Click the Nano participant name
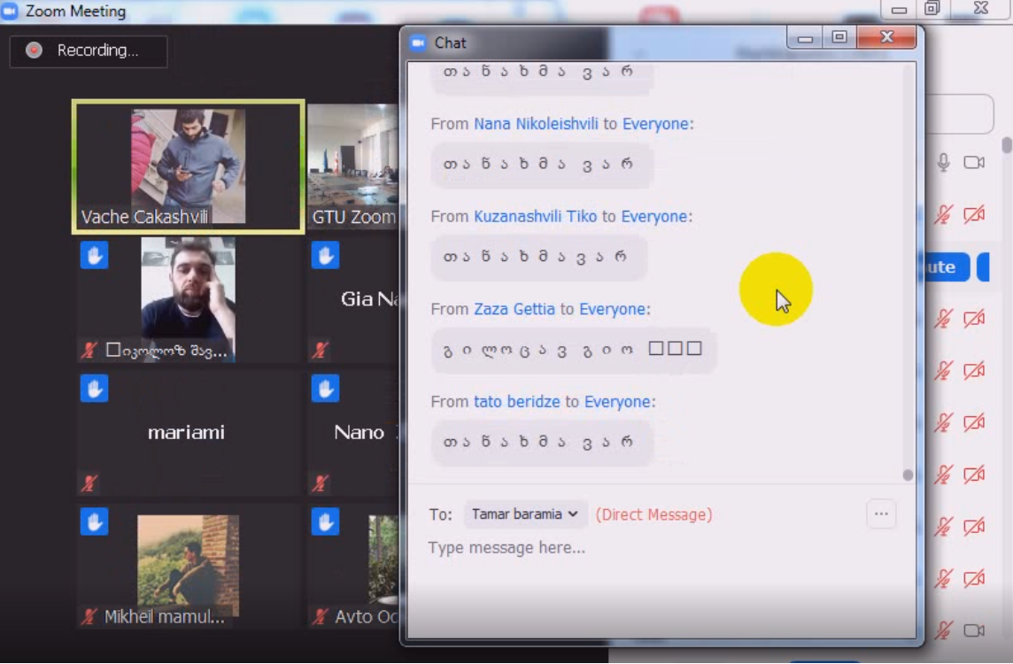Screen dimensions: 1013x664 (359, 431)
